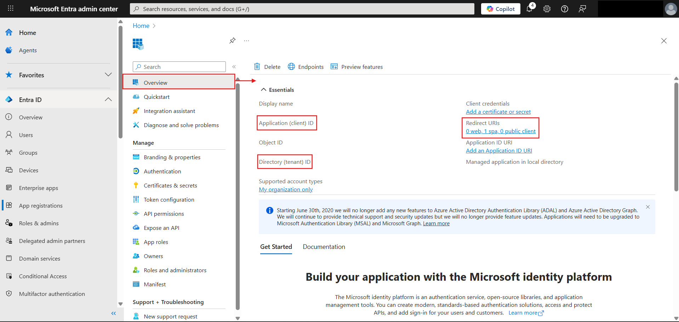Dismiss the ADAL deprecation info banner

[648, 207]
